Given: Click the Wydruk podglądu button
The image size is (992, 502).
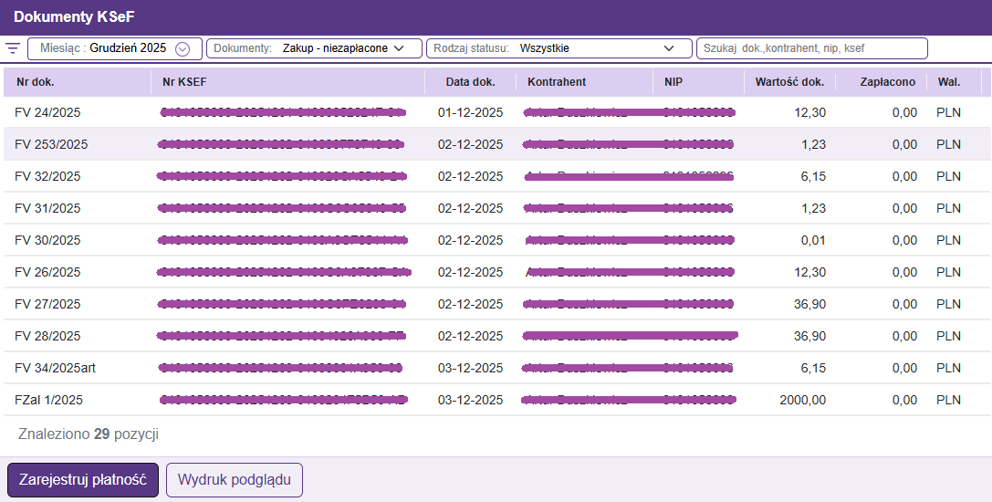Looking at the screenshot, I should click(234, 480).
